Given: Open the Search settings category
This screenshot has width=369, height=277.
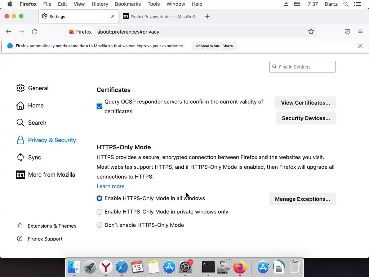Looking at the screenshot, I should 31,123.
